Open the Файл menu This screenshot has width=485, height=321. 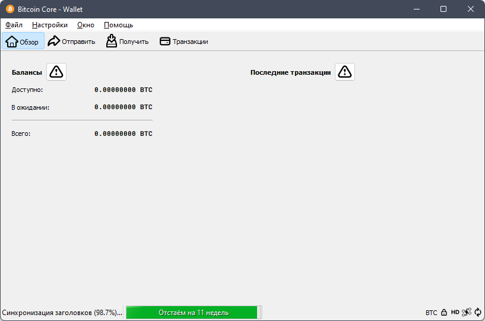point(14,25)
